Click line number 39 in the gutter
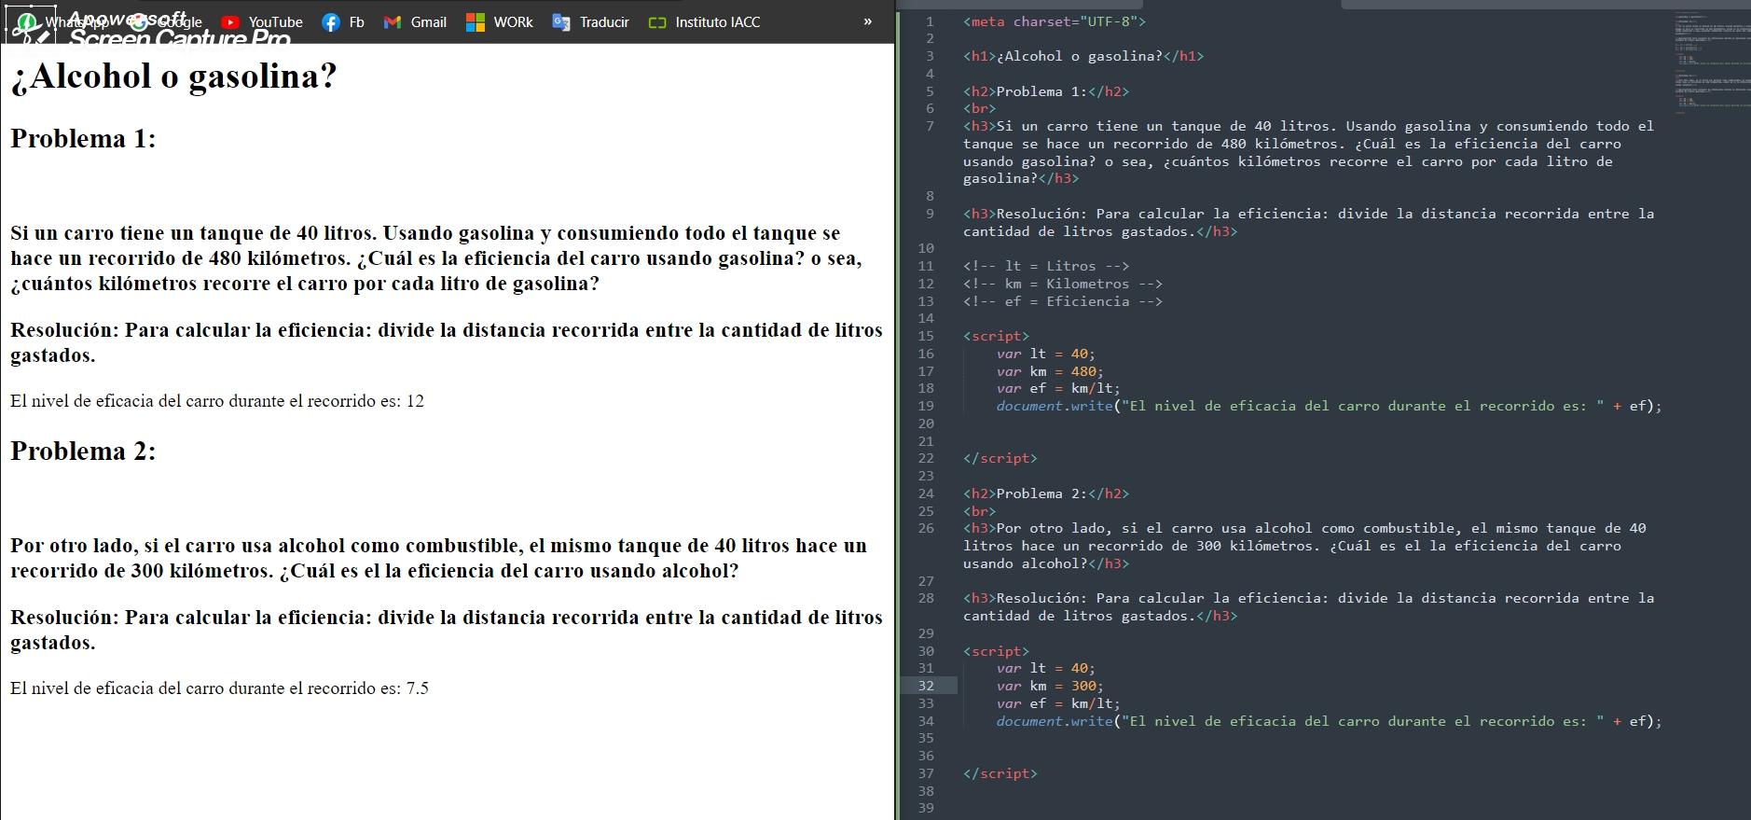The image size is (1751, 820). click(x=926, y=808)
